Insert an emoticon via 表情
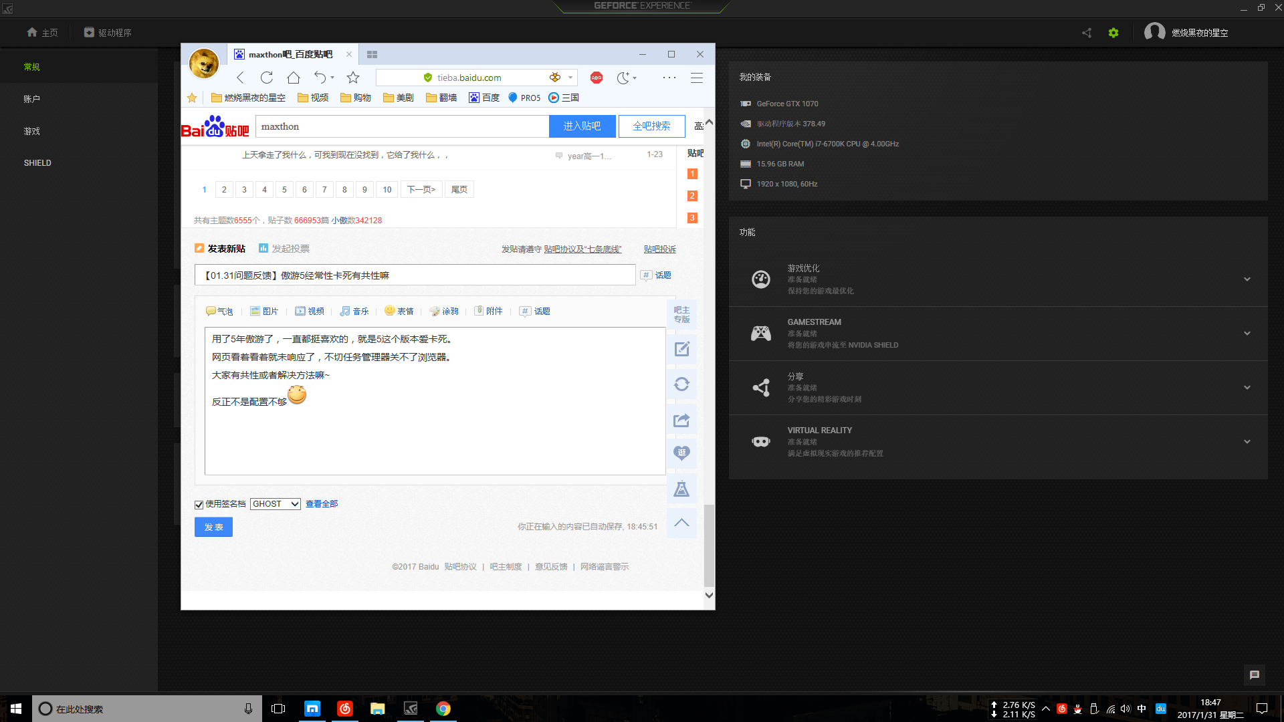Screen dimensions: 1284x722 point(399,311)
